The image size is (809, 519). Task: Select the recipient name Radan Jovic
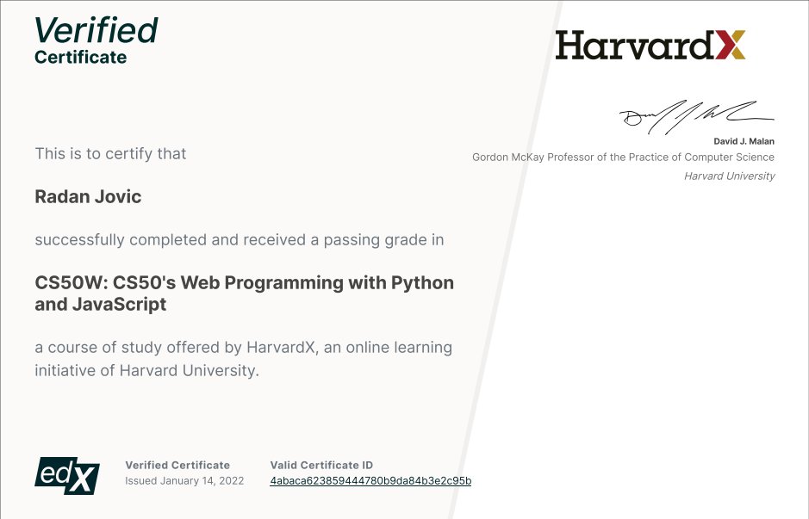pyautogui.click(x=88, y=196)
